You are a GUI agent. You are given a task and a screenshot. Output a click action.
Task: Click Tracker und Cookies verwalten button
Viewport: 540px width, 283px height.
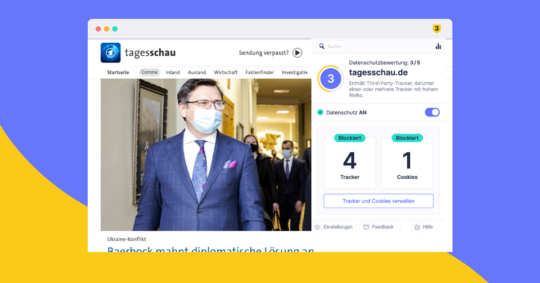point(378,201)
